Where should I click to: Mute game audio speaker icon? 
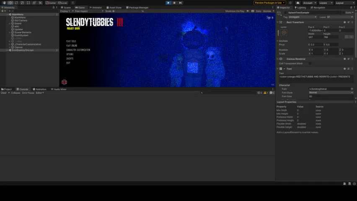tap(248, 11)
